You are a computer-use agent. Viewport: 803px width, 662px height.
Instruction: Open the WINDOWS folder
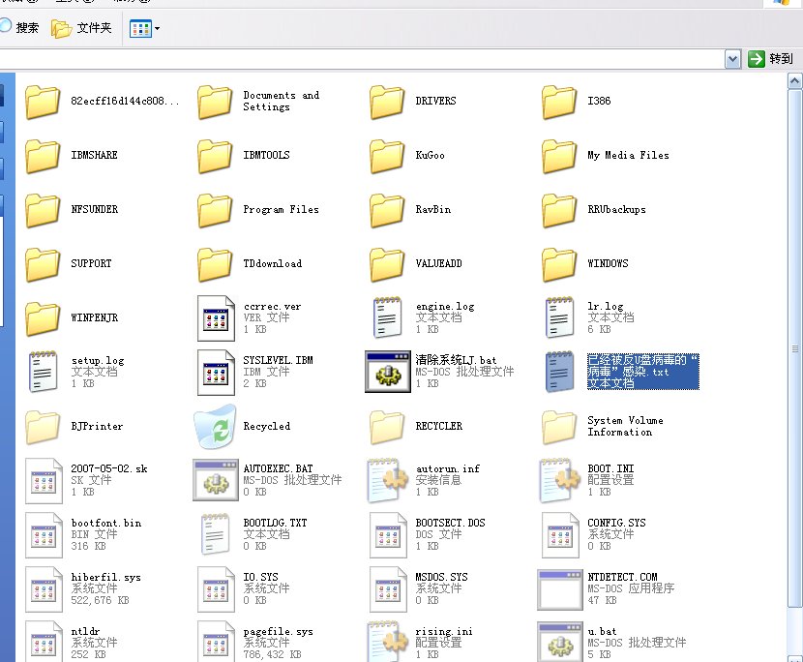[560, 263]
